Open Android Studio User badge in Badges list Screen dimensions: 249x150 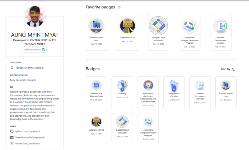click(226, 93)
